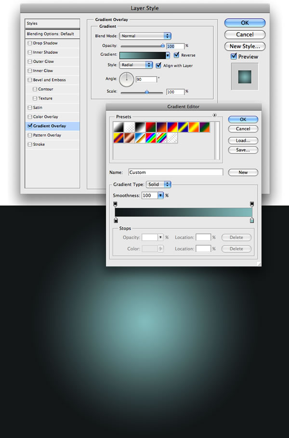Click the New gradient button
Screen dimensions: 289x438
pyautogui.click(x=243, y=172)
